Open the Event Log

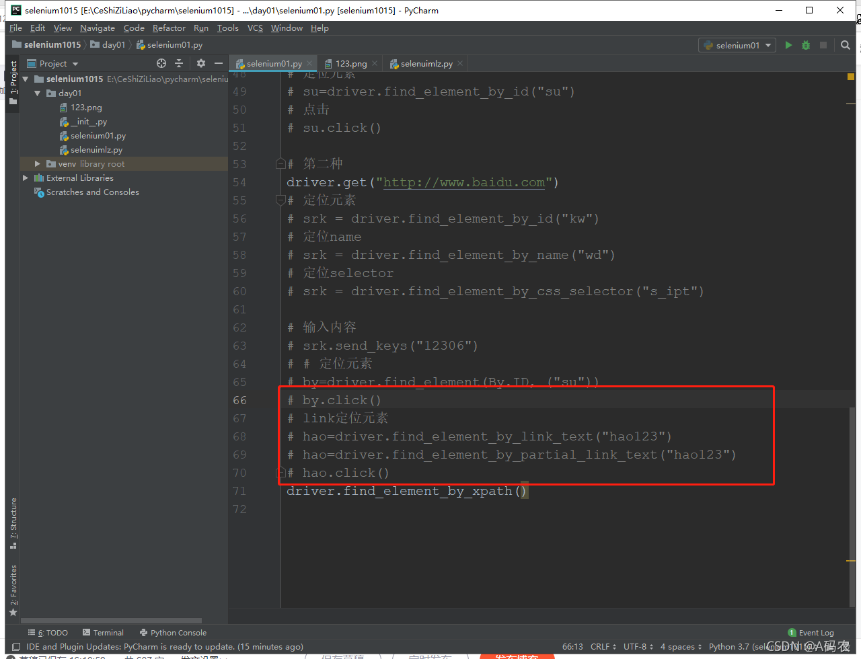coord(811,633)
